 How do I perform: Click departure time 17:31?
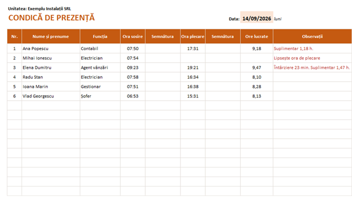[193, 48]
